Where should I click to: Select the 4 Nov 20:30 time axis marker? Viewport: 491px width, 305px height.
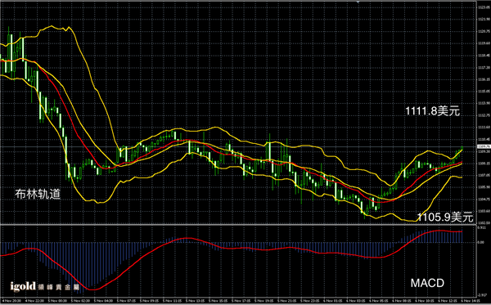[x=12, y=301]
